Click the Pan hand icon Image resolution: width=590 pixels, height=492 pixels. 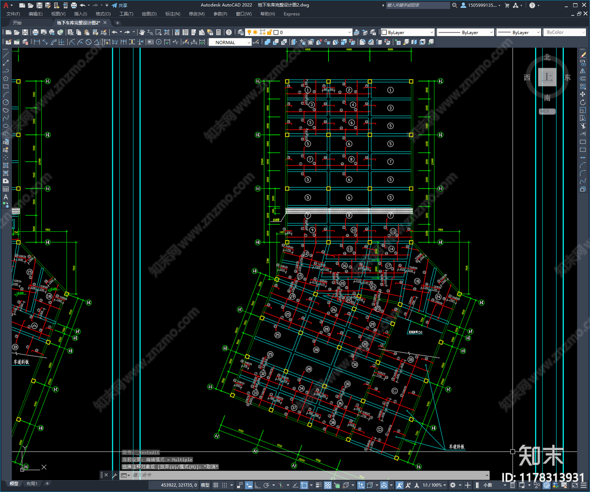(x=142, y=32)
